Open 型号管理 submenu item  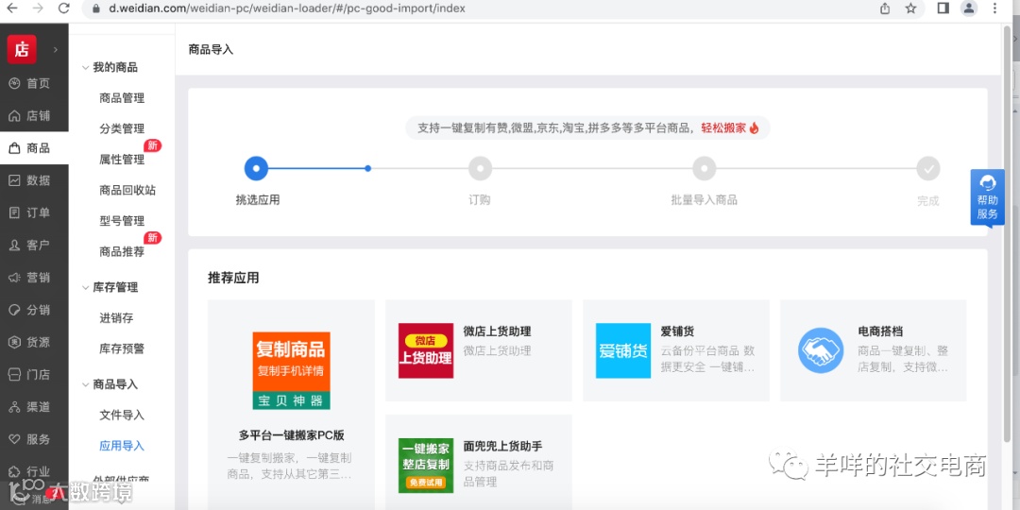click(122, 221)
